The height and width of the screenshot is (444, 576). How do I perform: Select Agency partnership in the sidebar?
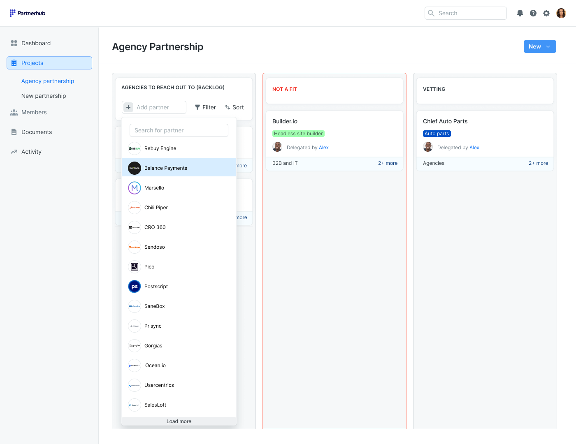tap(47, 81)
